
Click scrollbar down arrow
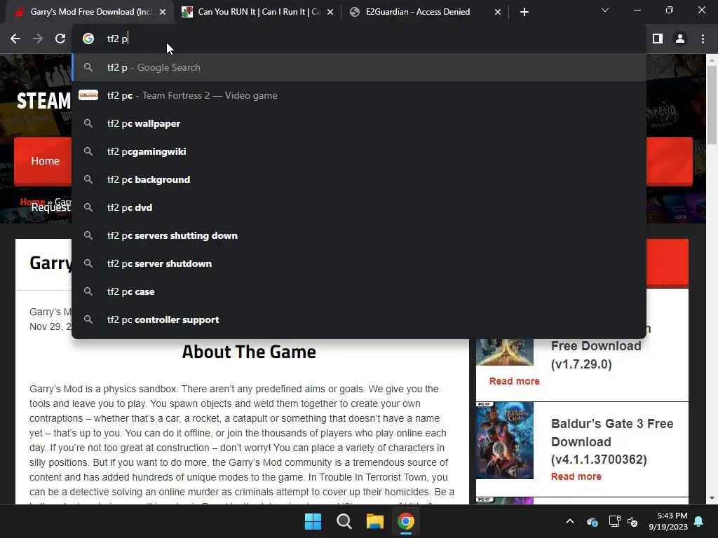pyautogui.click(x=712, y=498)
